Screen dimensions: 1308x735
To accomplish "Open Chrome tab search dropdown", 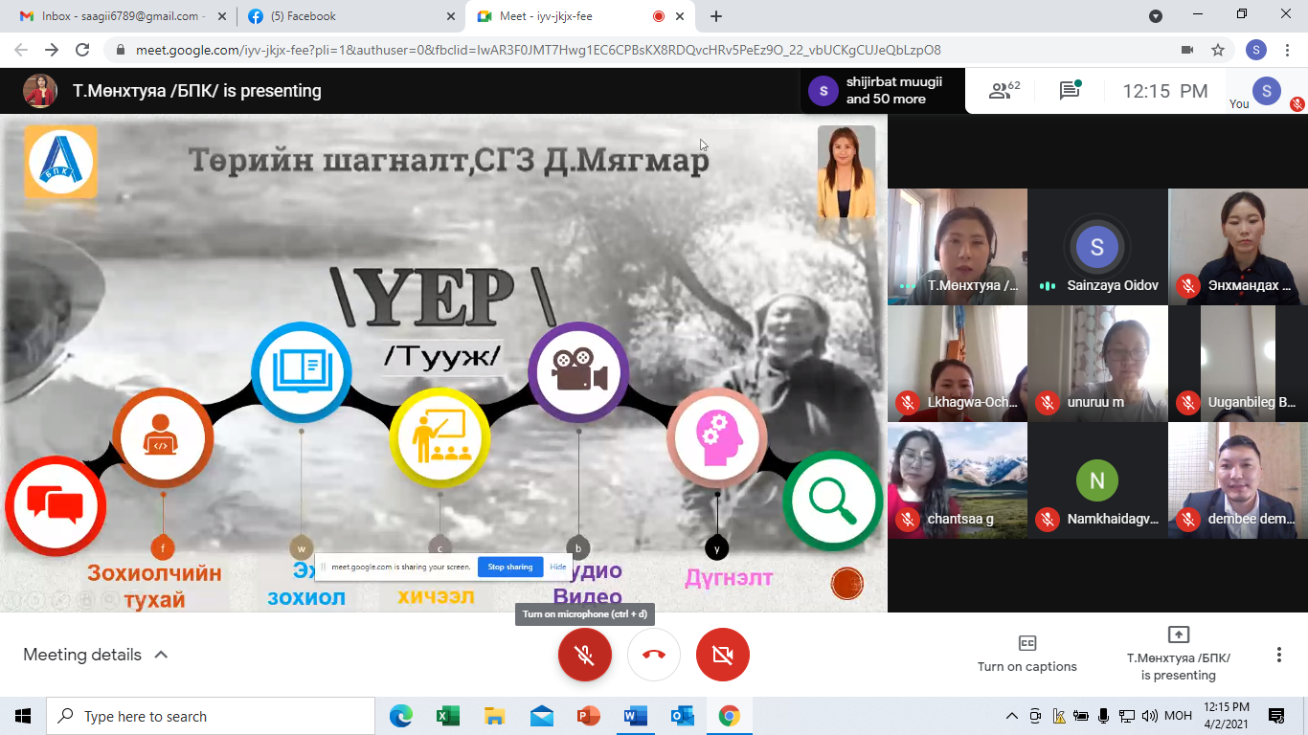I will pos(1156,16).
